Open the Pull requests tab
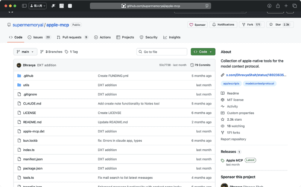Image resolution: width=301 pixels, height=187 pixels. 73,37
